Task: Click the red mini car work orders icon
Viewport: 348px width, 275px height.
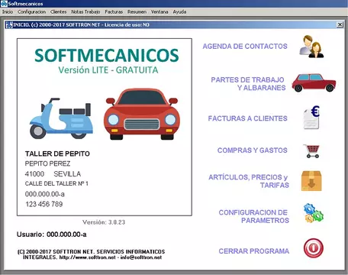Action: (314, 82)
